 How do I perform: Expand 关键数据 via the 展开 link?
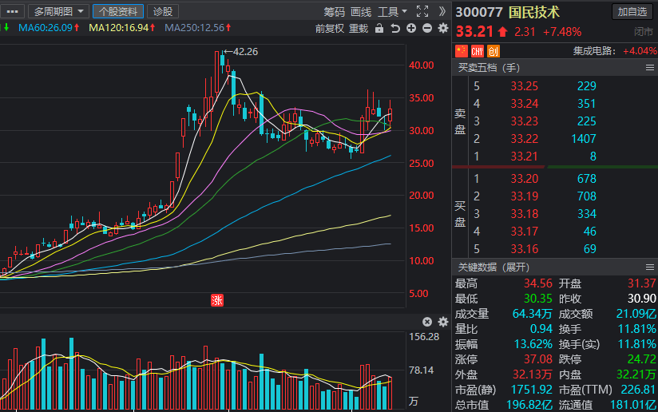[x=516, y=267]
